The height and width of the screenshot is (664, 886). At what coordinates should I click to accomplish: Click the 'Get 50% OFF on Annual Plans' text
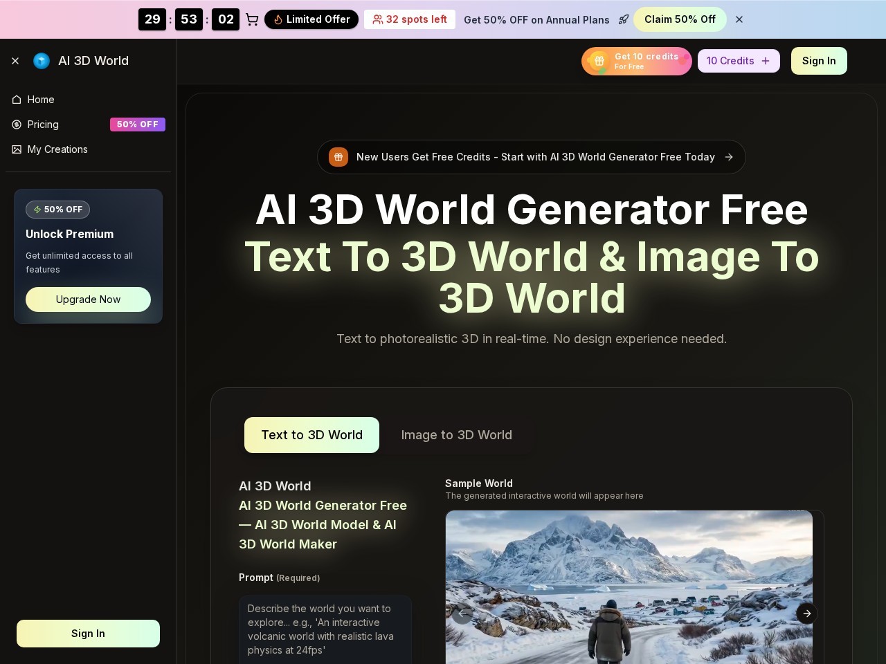pos(536,19)
